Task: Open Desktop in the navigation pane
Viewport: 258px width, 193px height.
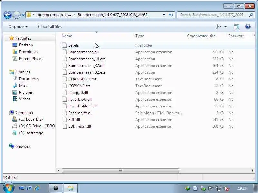Action: point(26,45)
